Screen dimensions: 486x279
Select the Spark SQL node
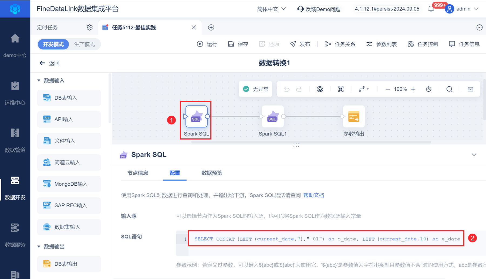(x=197, y=117)
